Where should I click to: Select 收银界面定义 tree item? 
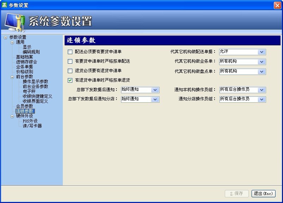(35, 101)
